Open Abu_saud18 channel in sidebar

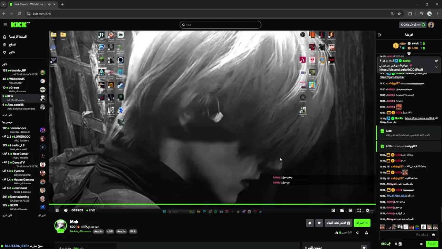click(x=23, y=107)
